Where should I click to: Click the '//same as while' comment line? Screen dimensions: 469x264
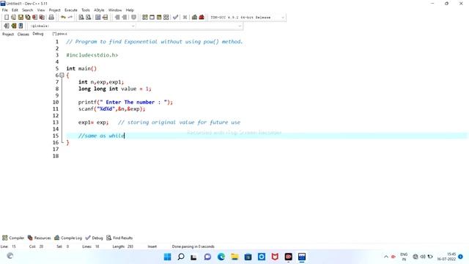[x=101, y=136]
